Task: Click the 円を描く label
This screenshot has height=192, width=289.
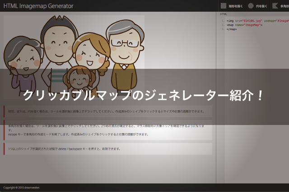Action: (x=261, y=6)
